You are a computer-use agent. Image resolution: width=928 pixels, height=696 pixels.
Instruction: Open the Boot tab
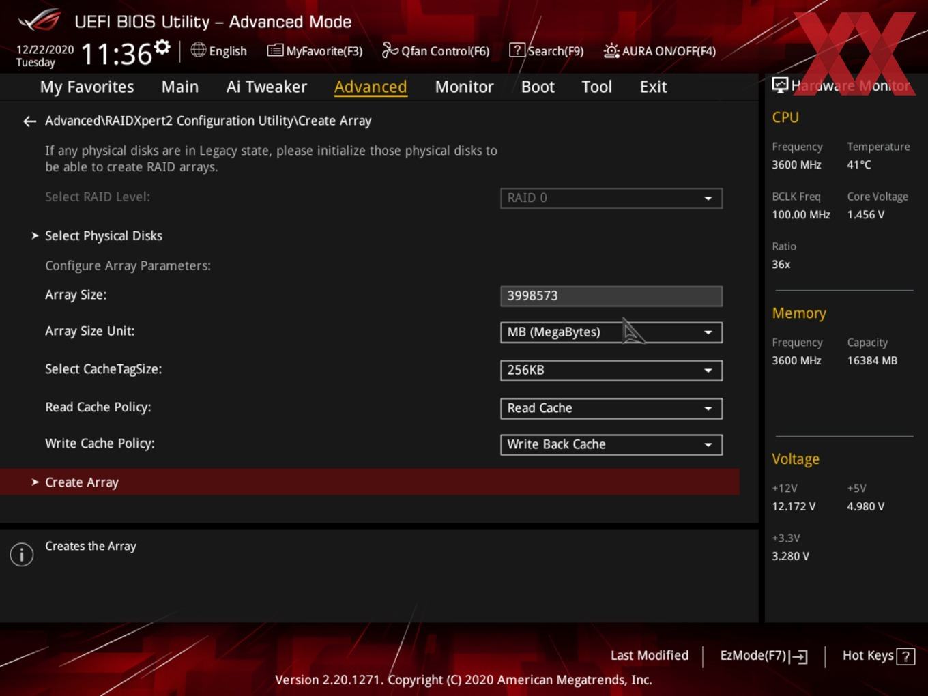coord(538,87)
